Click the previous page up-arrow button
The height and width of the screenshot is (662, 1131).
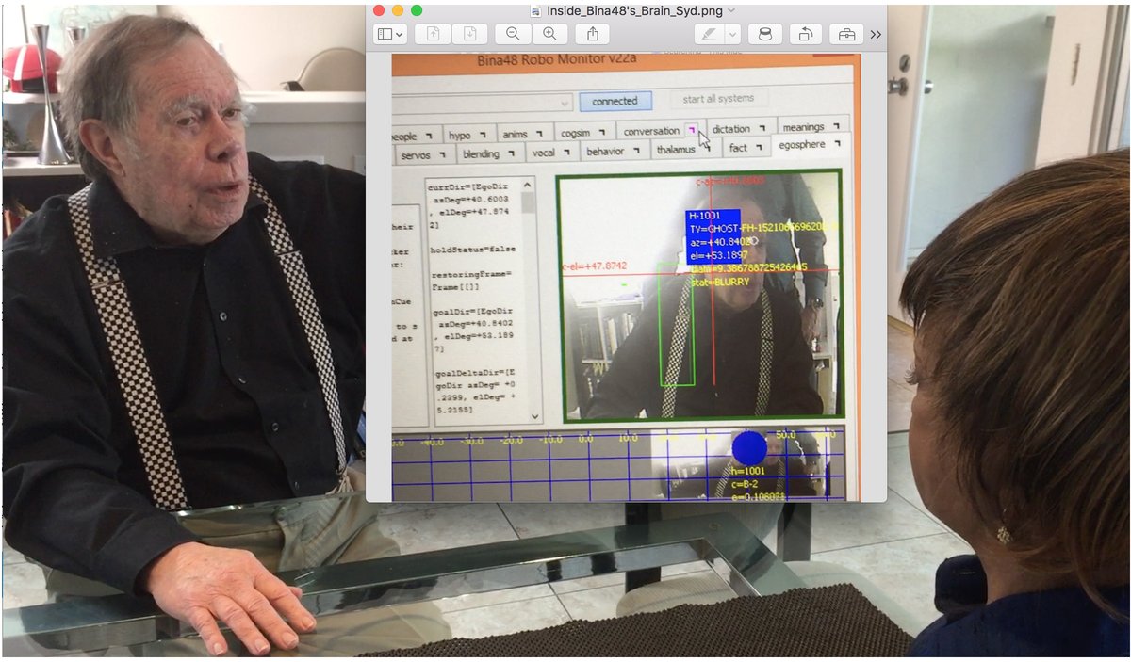tap(434, 34)
